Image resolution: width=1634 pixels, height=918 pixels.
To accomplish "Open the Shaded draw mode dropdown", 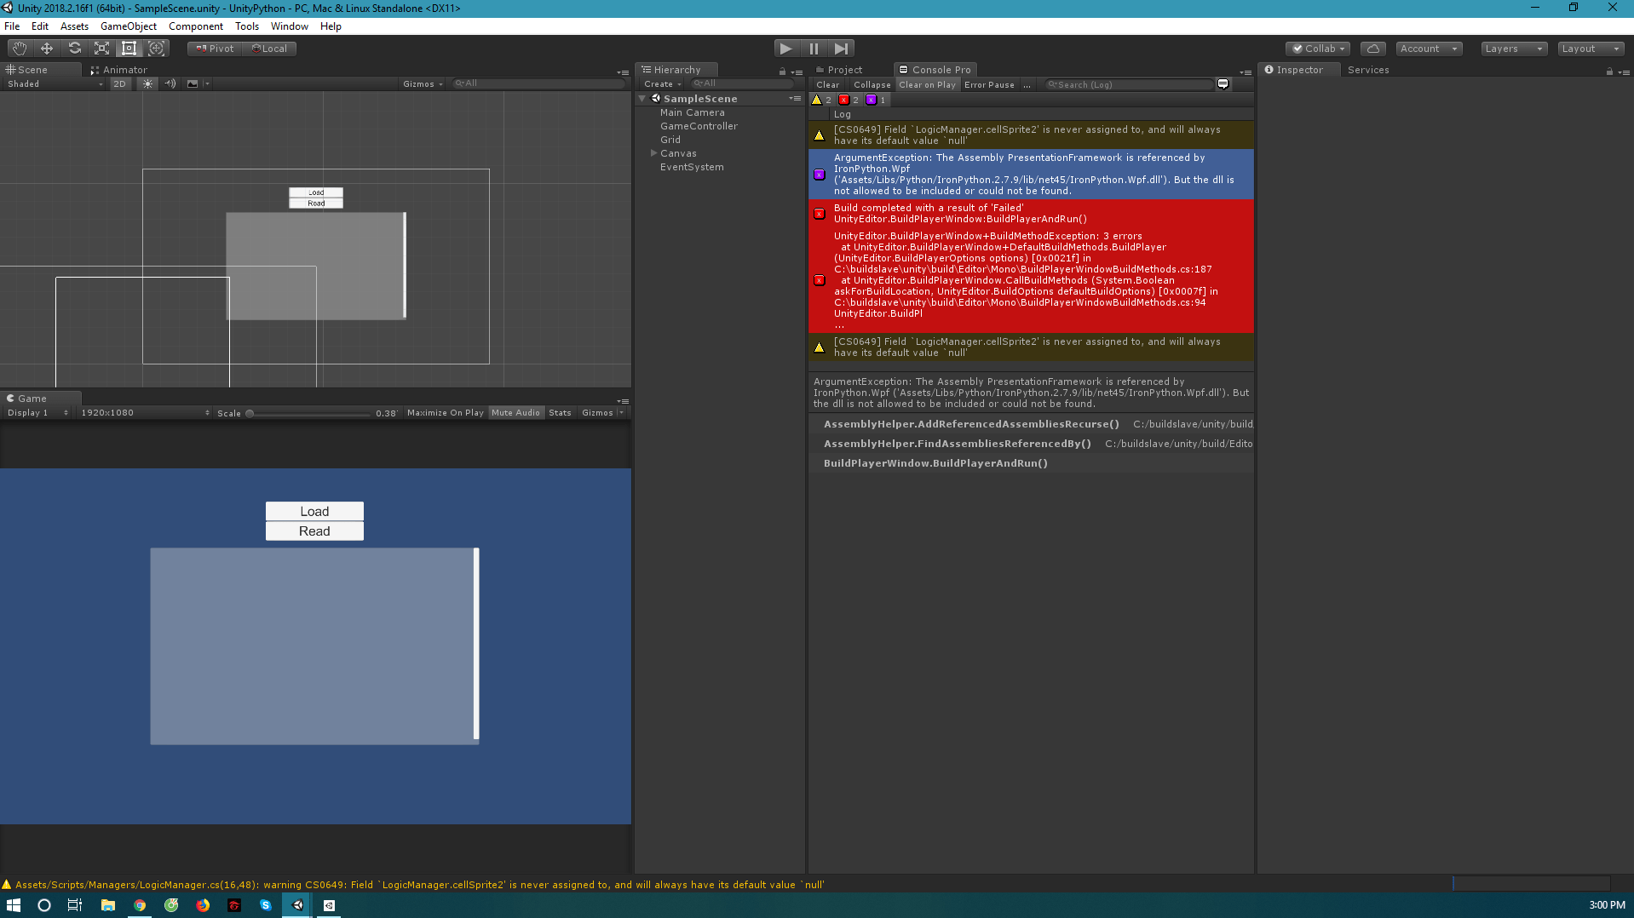I will click(51, 83).
